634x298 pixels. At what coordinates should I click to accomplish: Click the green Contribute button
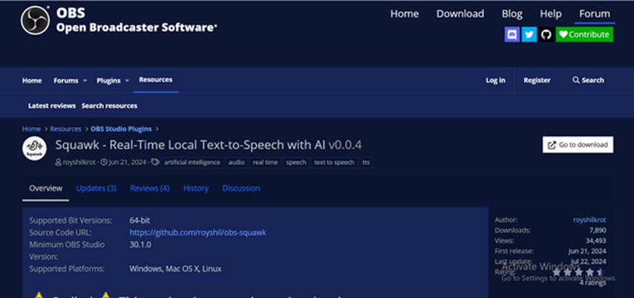pos(584,34)
